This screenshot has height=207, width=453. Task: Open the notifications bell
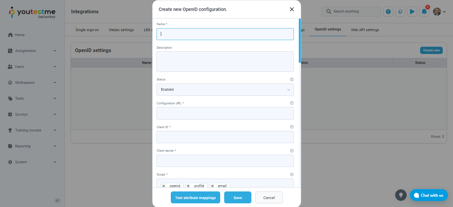click(x=424, y=12)
